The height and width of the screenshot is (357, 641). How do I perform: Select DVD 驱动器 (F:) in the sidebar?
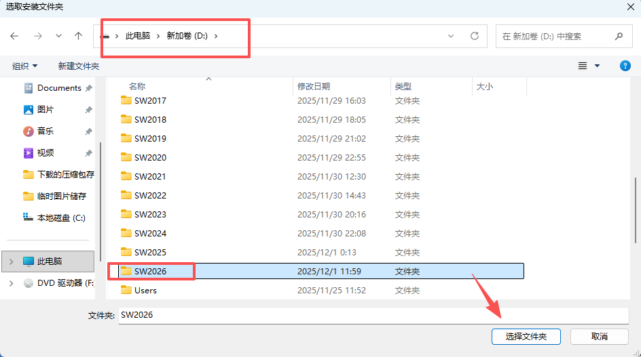point(58,282)
